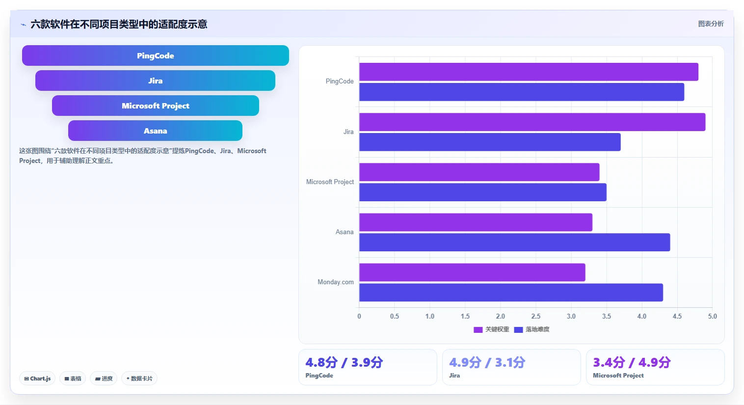The image size is (744, 405).
Task: Click the chart title 六款软件在不同项目类型中的适配度示意
Action: (119, 24)
